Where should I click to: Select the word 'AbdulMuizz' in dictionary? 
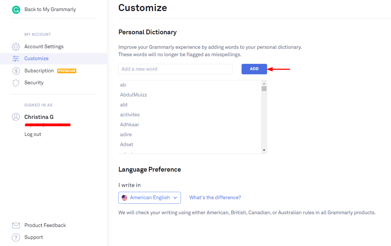point(134,95)
